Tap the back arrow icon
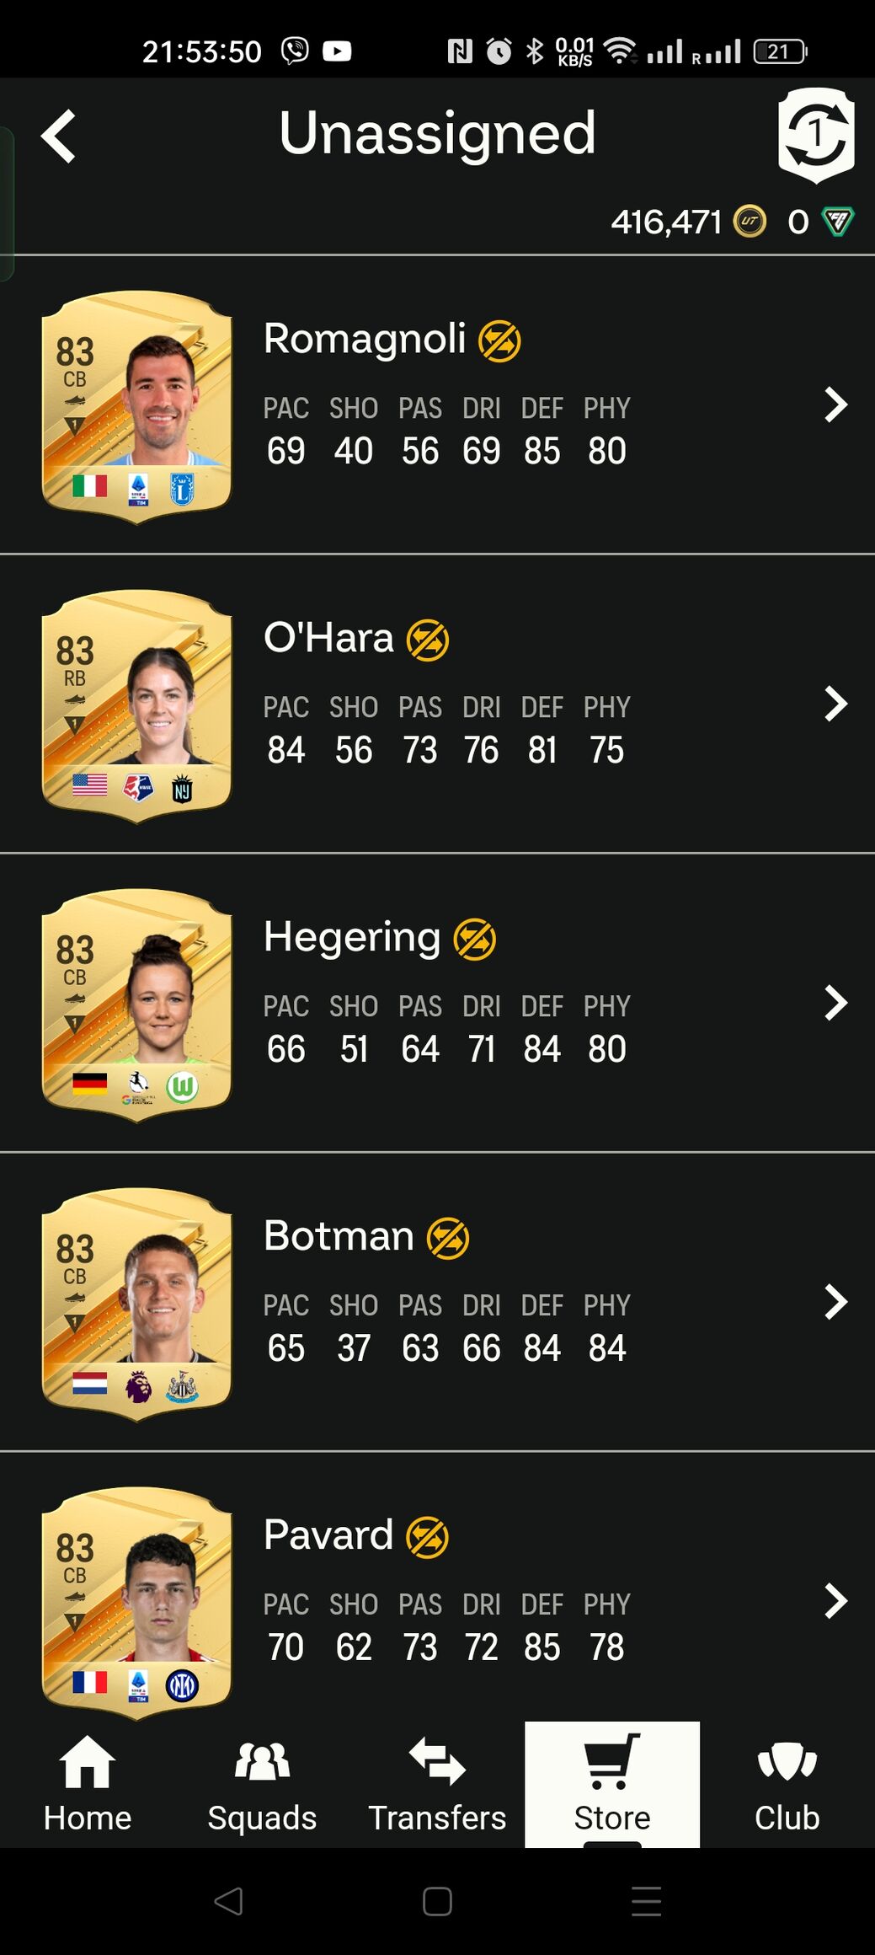This screenshot has height=1955, width=875. point(58,135)
